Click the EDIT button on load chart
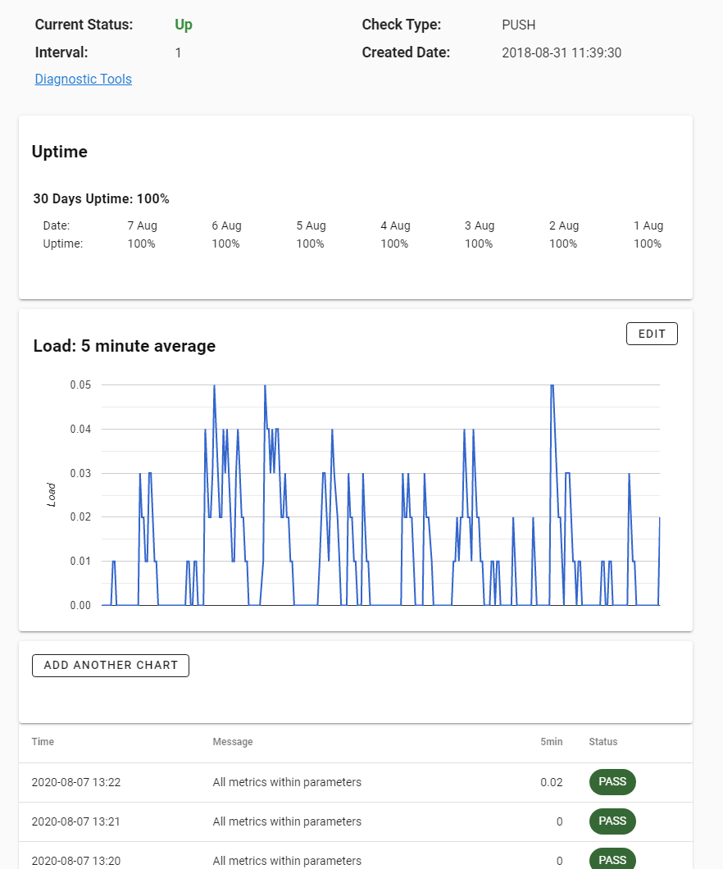 [x=652, y=334]
